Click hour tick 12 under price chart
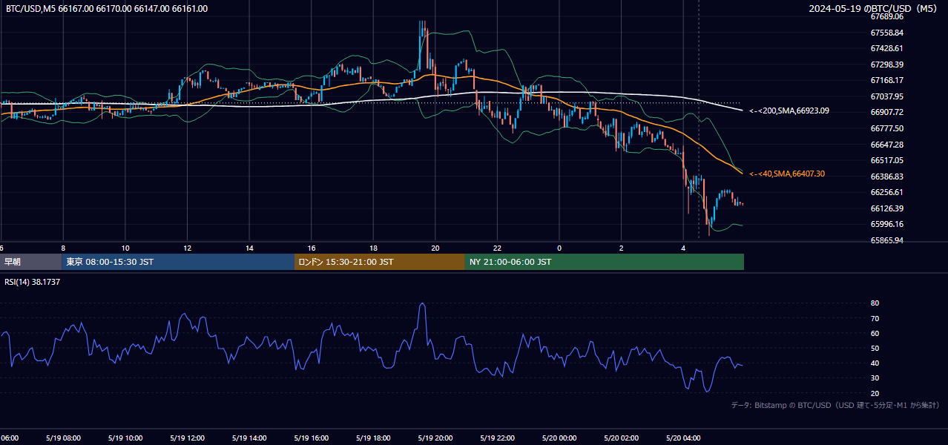The width and height of the screenshot is (948, 445). tap(188, 248)
